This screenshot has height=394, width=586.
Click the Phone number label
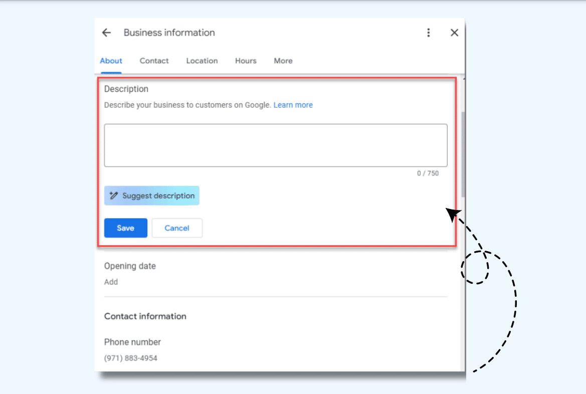(132, 342)
